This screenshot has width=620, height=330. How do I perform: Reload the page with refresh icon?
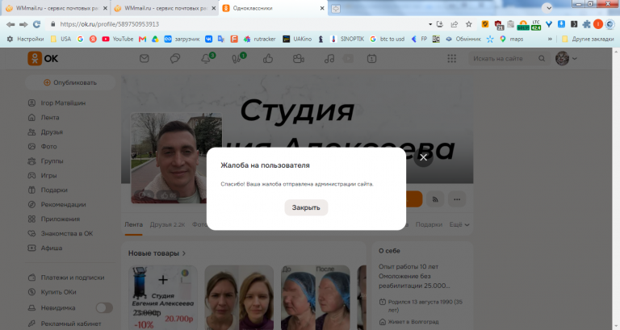37,24
